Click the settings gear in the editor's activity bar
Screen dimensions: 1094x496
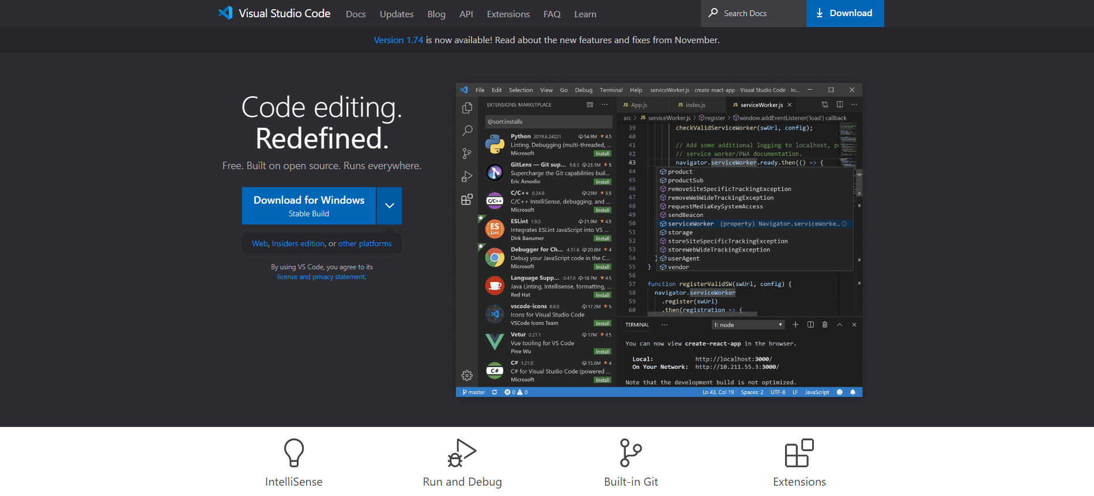click(467, 376)
